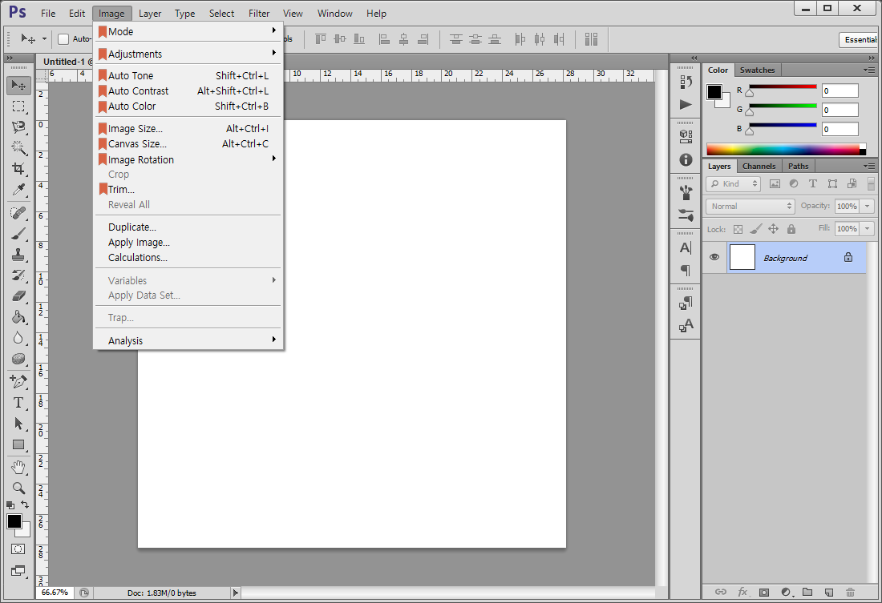Choose Canvas Size menu entry
Screen dimensions: 882x603
pos(188,144)
